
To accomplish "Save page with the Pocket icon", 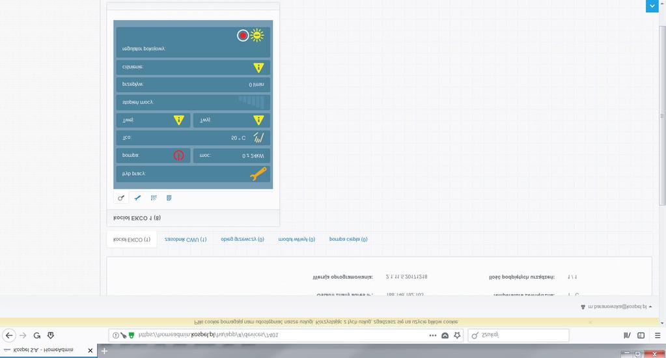I will pyautogui.click(x=445, y=335).
